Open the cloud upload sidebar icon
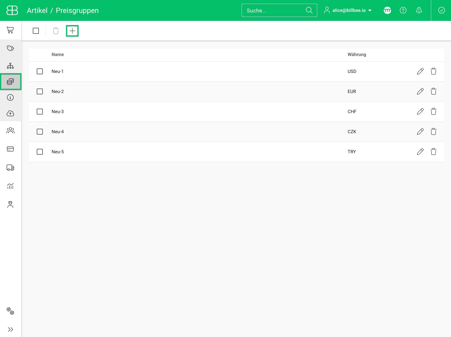 coord(10,113)
